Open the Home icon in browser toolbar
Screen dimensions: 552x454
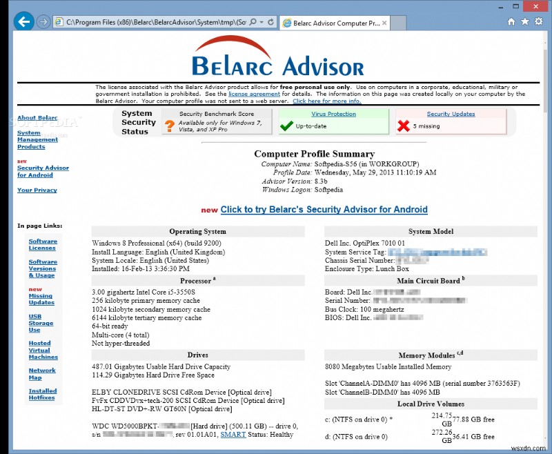click(511, 22)
